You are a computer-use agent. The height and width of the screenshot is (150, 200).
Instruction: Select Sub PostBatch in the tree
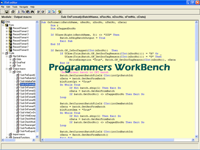[x=28, y=128]
